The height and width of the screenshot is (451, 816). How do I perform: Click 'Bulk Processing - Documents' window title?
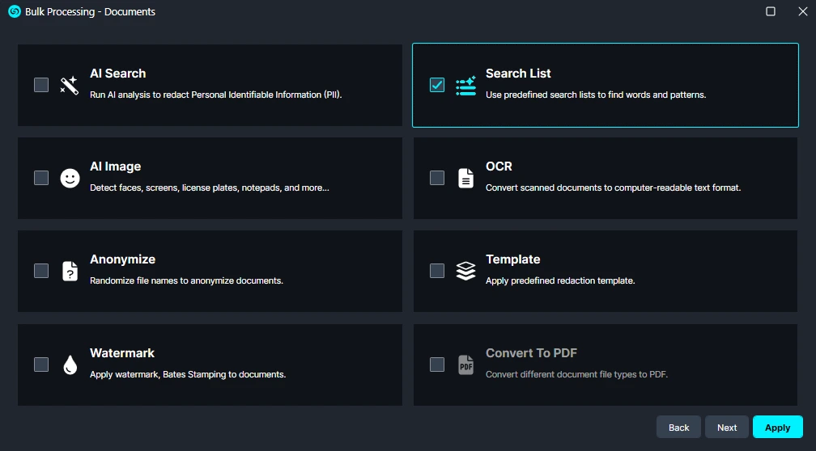(90, 11)
